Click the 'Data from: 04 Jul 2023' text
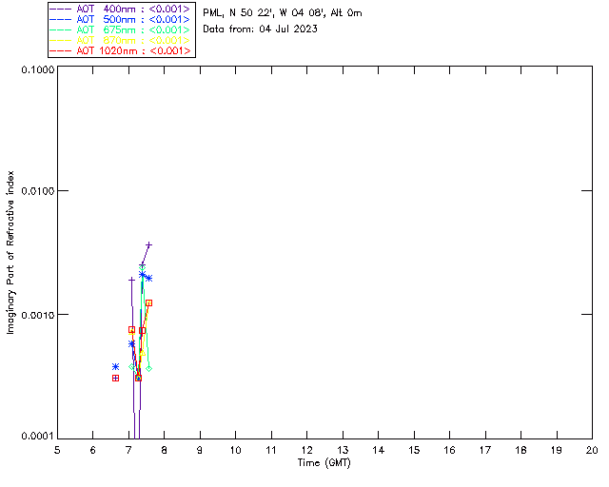 point(260,29)
